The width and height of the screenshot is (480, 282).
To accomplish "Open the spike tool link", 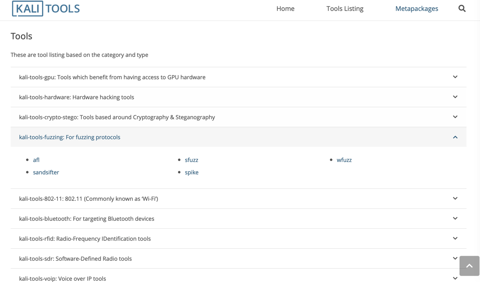I will tap(192, 172).
